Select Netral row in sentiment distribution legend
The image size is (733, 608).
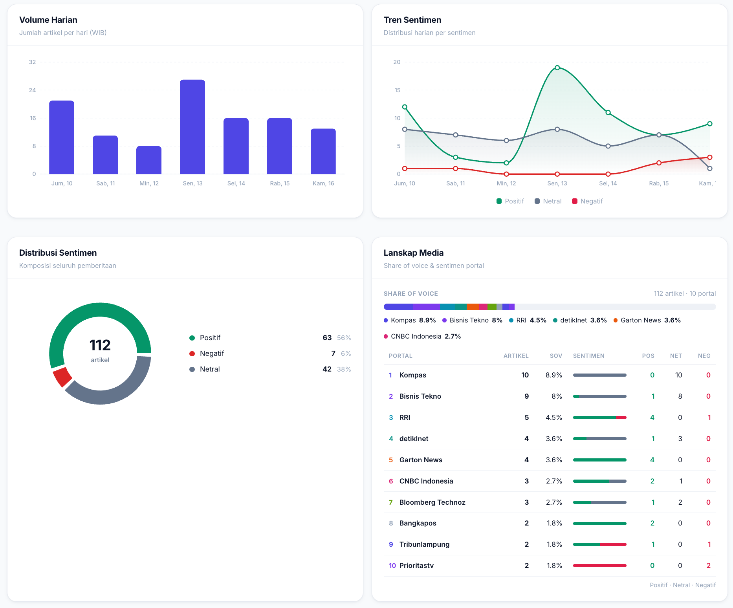pyautogui.click(x=270, y=369)
